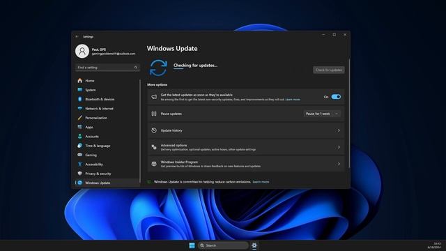The height and width of the screenshot is (251, 446).
Task: Open Windows Insider Program via its chevron
Action: click(x=339, y=164)
